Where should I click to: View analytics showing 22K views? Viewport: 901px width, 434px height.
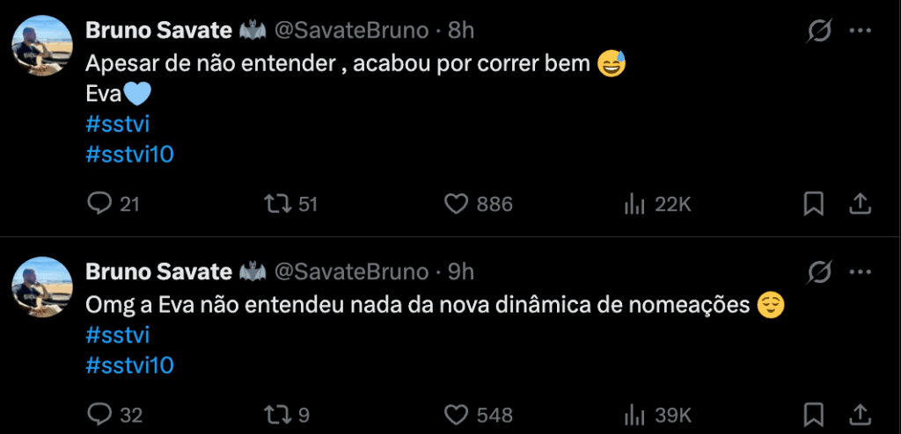[634, 204]
